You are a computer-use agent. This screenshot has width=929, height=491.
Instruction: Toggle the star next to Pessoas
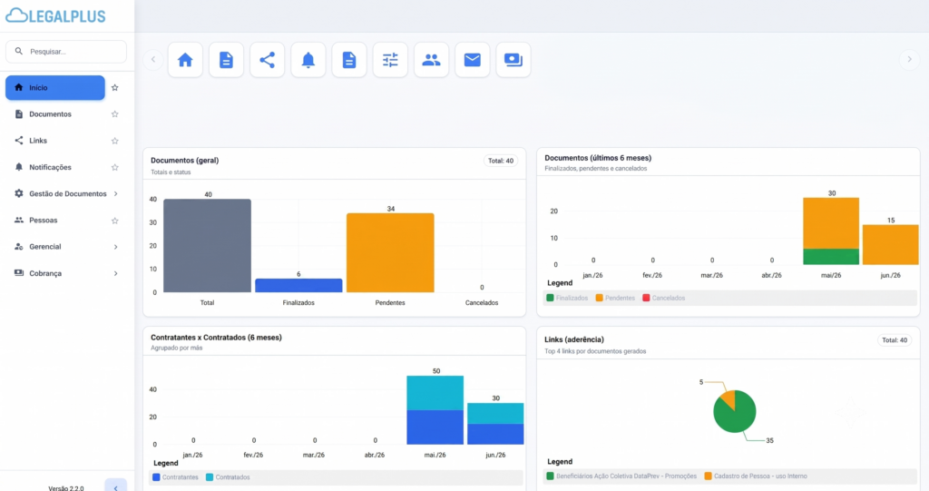(x=115, y=221)
